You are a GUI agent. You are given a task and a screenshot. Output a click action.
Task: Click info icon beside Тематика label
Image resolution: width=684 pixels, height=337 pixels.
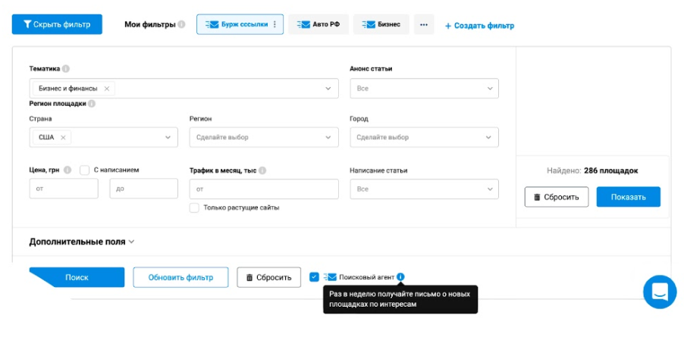pyautogui.click(x=66, y=68)
